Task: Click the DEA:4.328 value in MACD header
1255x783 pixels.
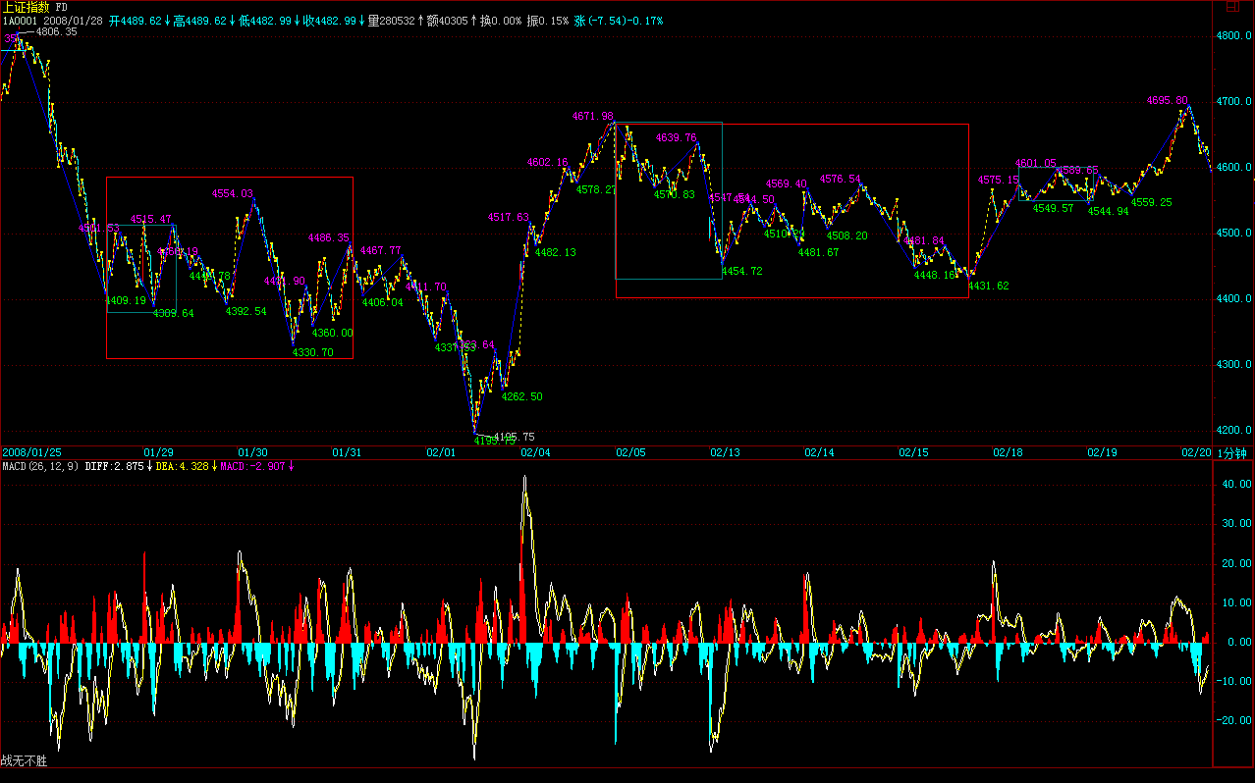Action: (180, 466)
